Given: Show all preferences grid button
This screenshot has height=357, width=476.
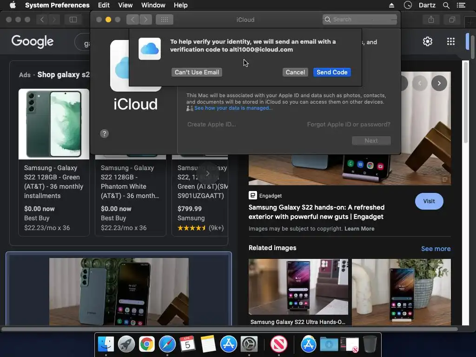Looking at the screenshot, I should coord(165,20).
